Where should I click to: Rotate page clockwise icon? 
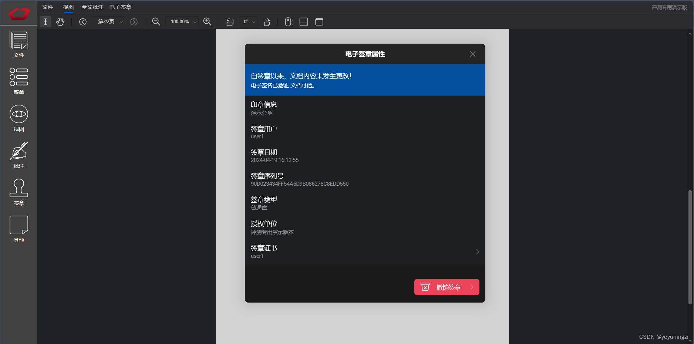[x=266, y=22]
